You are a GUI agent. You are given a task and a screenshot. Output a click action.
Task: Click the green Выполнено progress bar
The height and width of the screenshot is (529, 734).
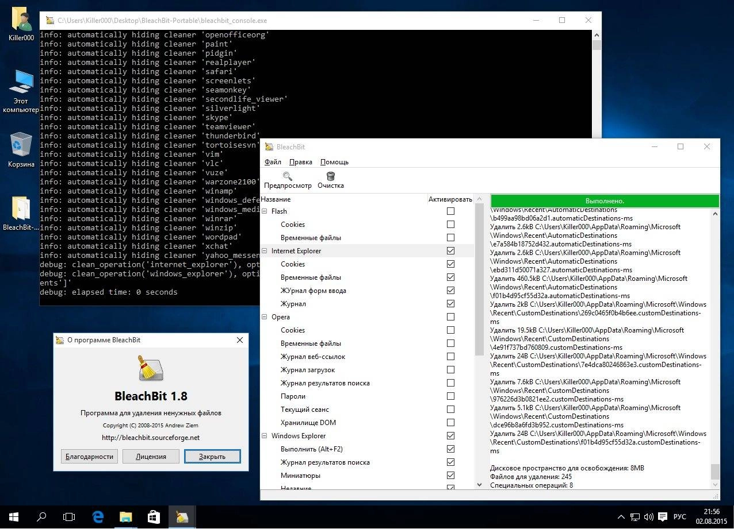click(605, 201)
